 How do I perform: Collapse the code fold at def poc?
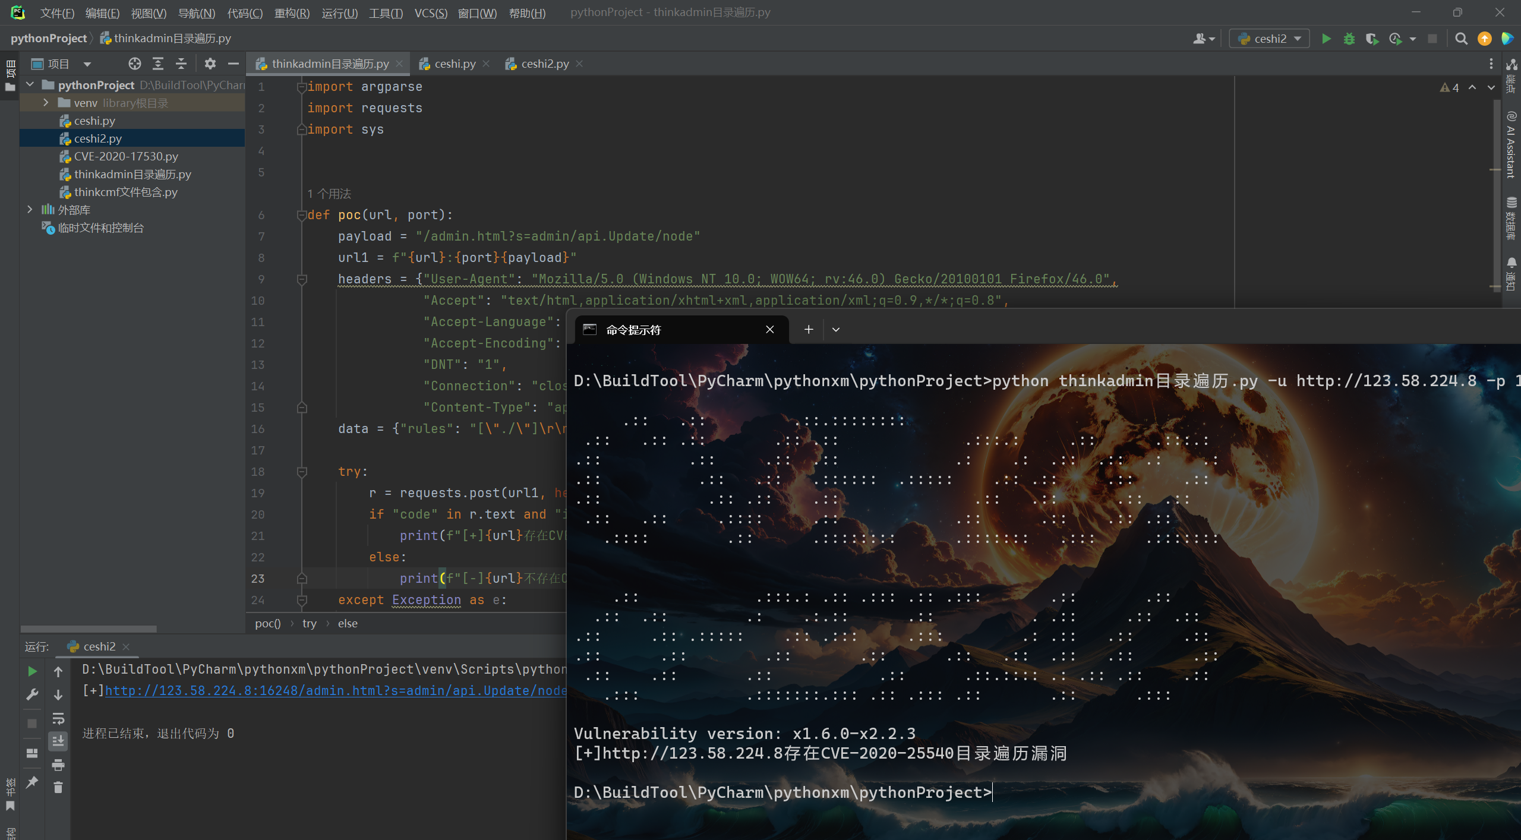point(302,214)
